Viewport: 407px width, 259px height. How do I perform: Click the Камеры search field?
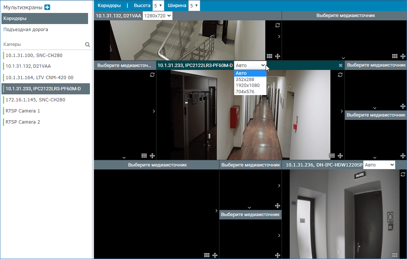[x=43, y=44]
